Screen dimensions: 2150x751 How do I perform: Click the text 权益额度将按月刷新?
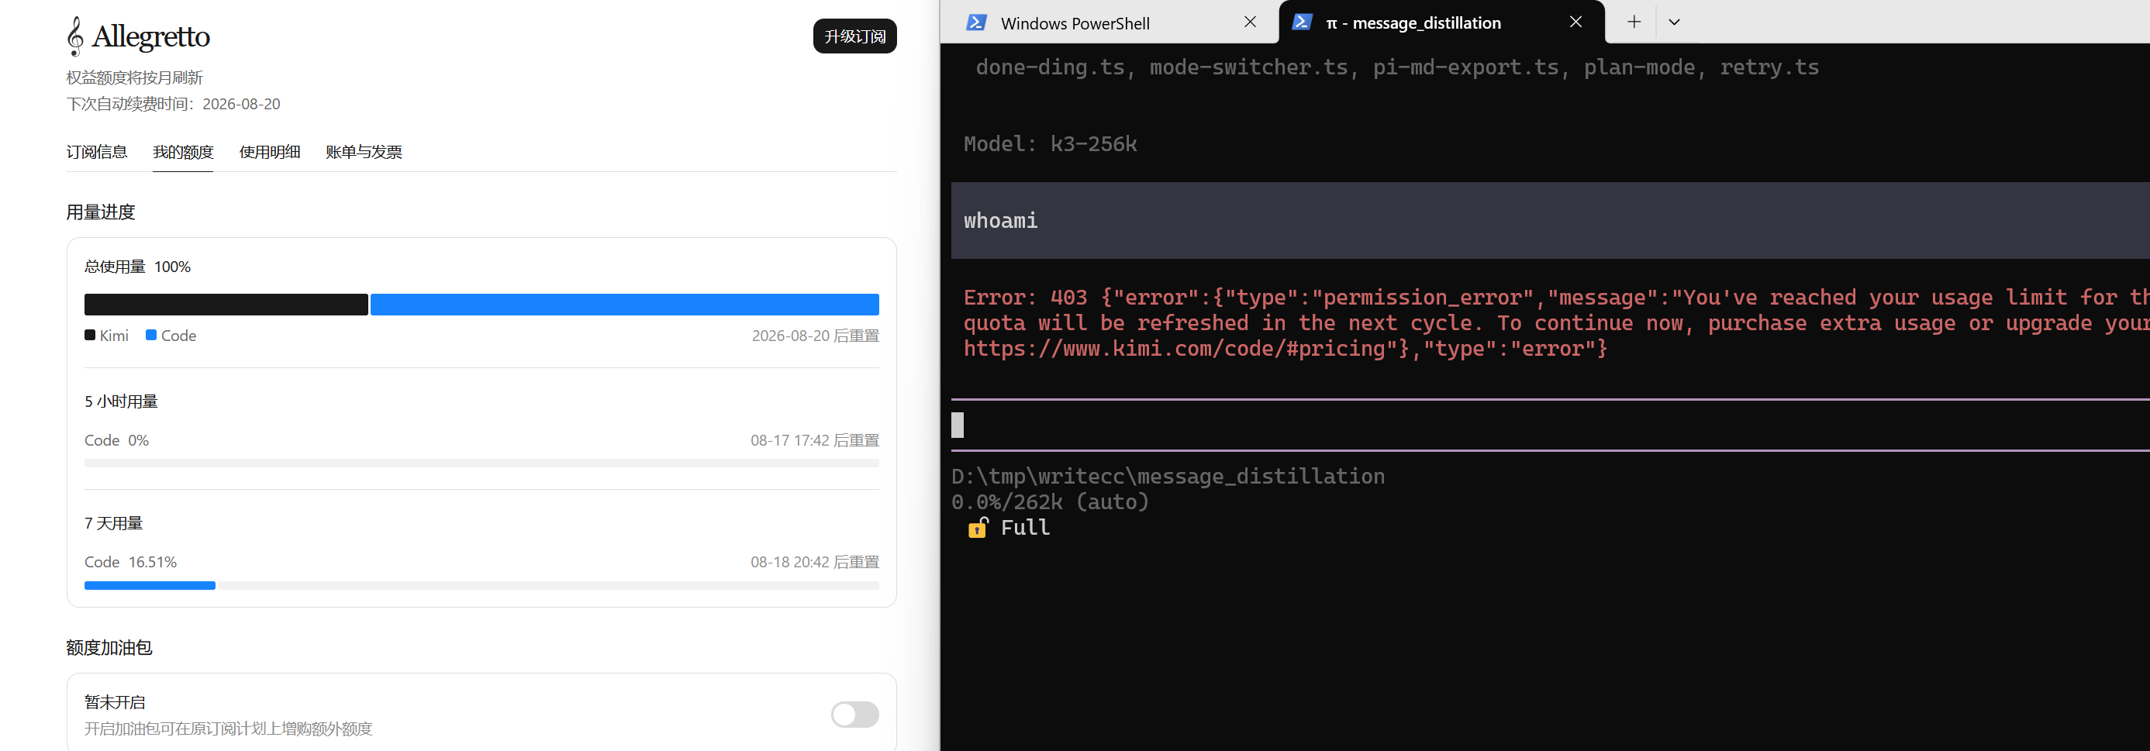pos(135,78)
